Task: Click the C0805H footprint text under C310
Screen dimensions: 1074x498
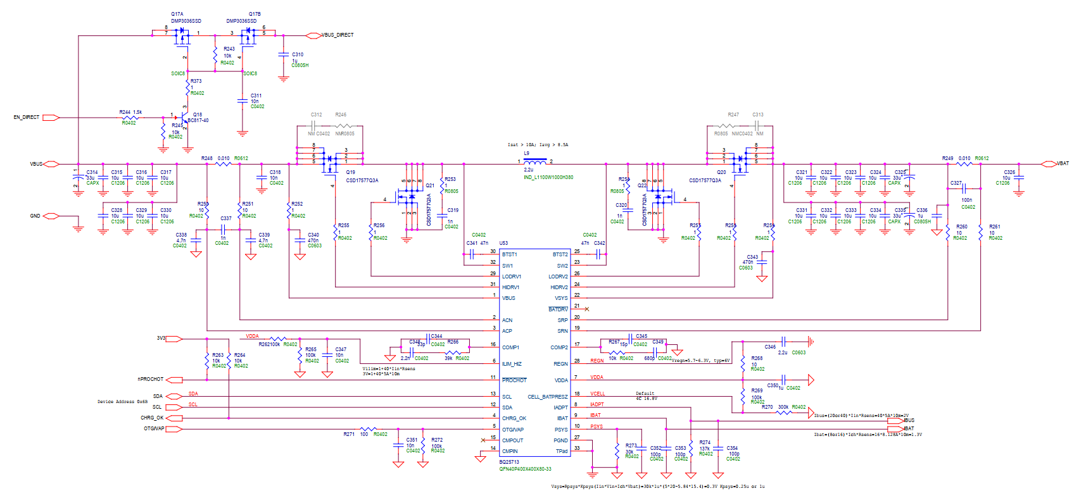Action: pyautogui.click(x=300, y=65)
